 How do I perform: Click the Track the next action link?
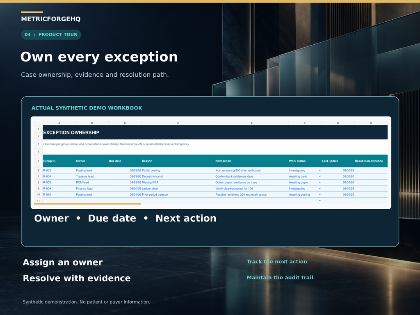pos(277,262)
